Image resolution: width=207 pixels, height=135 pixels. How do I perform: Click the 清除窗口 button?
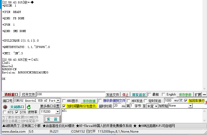(x=11, y=94)
